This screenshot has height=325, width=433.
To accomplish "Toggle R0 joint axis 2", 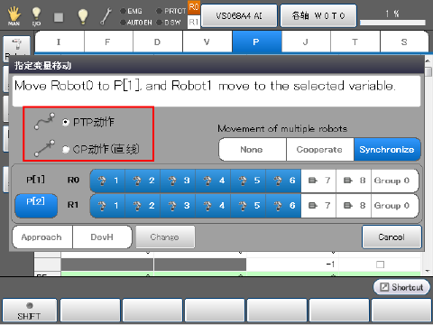I will (x=143, y=181).
